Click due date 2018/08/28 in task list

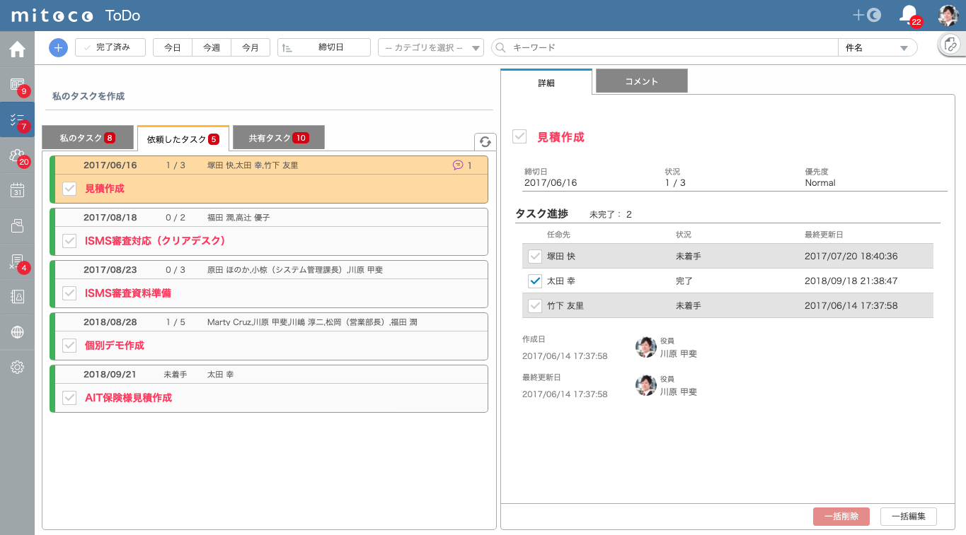[x=110, y=322]
